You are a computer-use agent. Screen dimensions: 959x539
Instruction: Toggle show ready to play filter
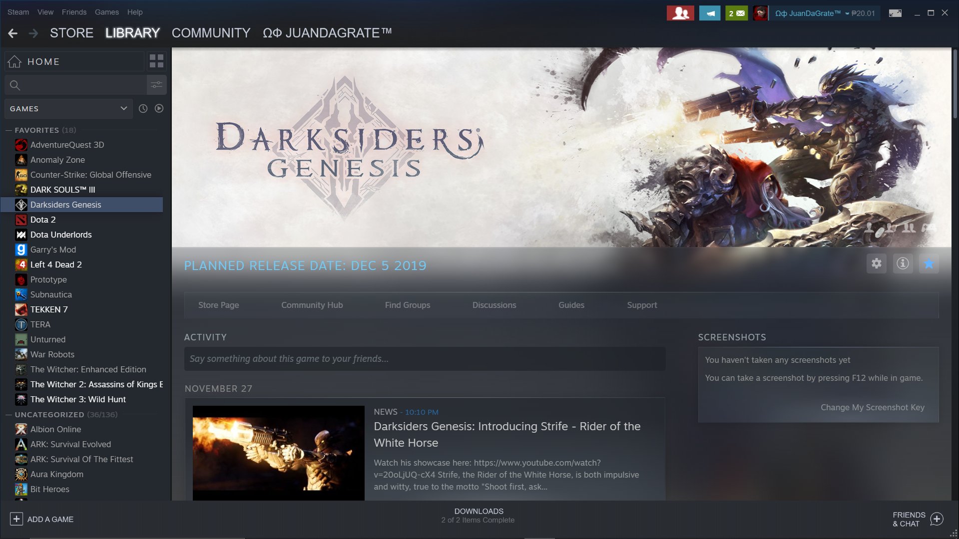point(159,108)
